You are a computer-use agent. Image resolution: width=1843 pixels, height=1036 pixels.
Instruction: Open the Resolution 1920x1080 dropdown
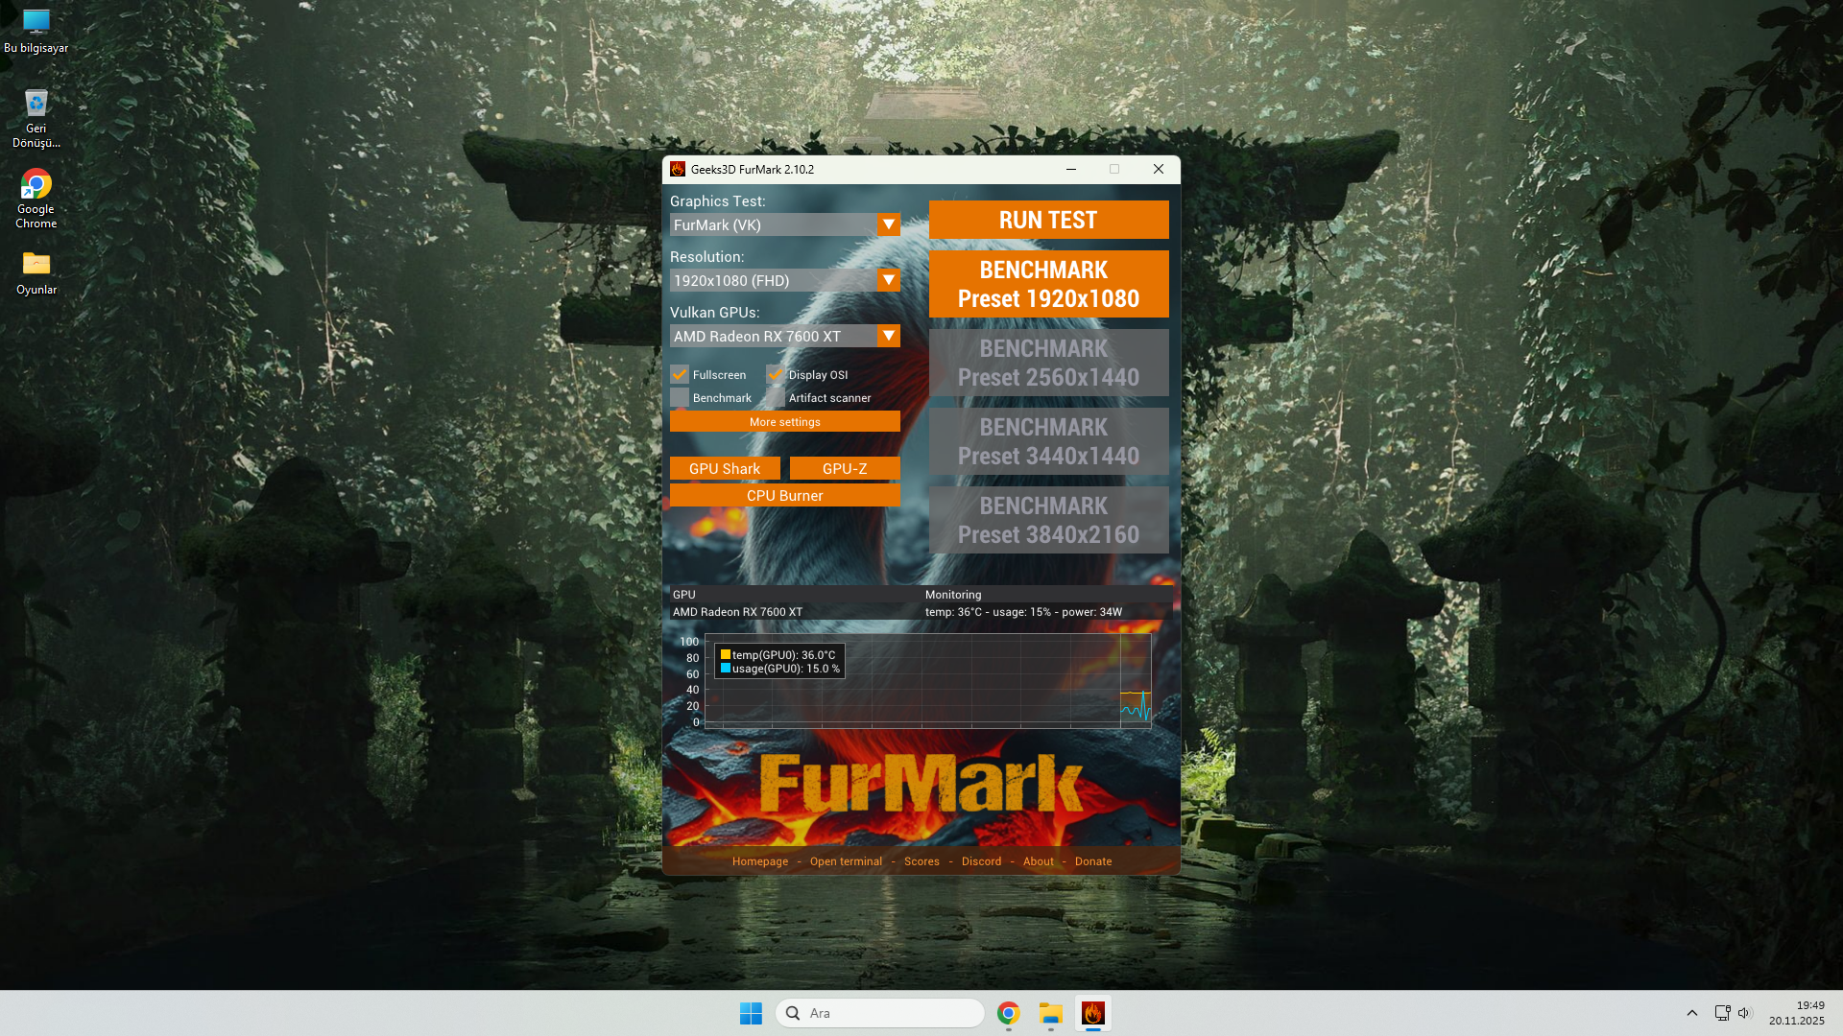784,280
